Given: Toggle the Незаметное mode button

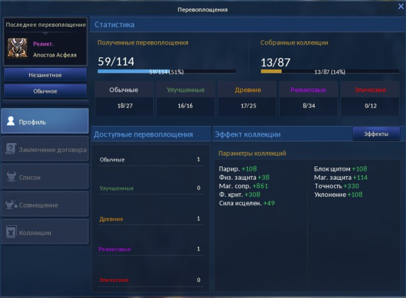Looking at the screenshot, I should pos(45,75).
